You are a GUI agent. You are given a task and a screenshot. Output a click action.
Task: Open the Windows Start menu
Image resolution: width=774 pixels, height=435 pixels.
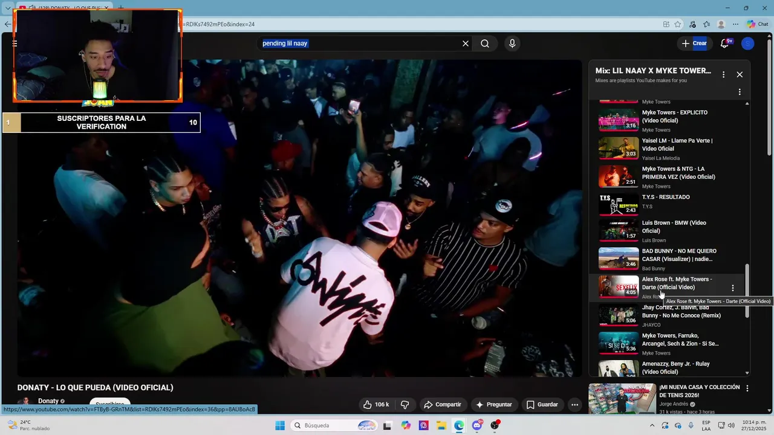click(280, 425)
